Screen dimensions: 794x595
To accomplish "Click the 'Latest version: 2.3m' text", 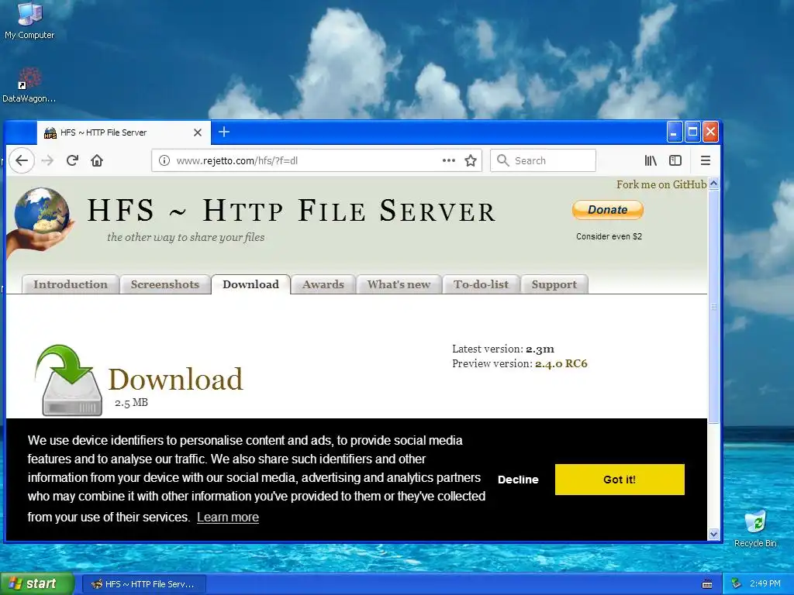I will tap(502, 349).
